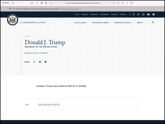This screenshot has width=165, height=124.
Task: Click the iCloud tabs cloud icon
Action: coord(37,3)
